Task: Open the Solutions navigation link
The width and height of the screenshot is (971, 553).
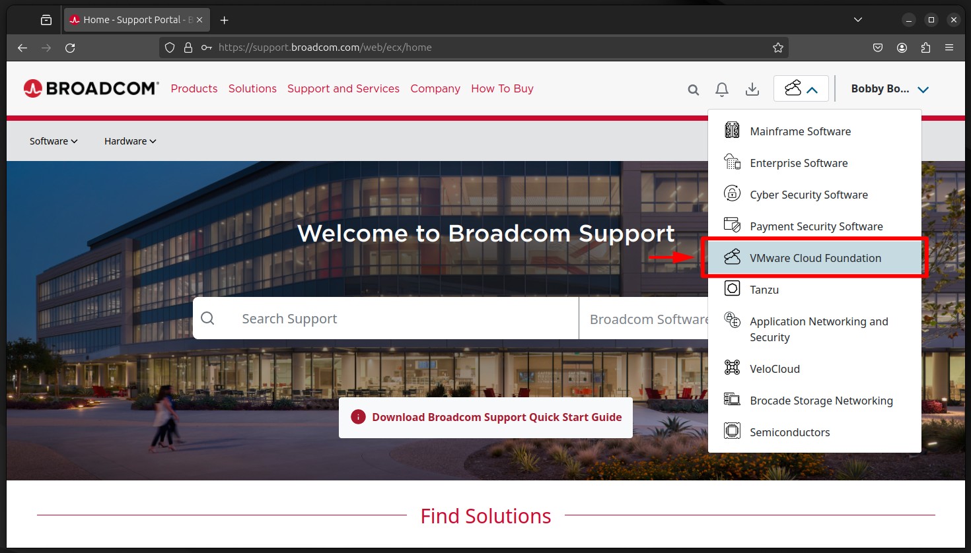Action: click(252, 88)
